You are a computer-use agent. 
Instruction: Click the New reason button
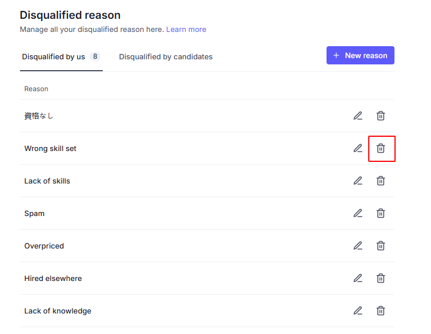pos(360,55)
